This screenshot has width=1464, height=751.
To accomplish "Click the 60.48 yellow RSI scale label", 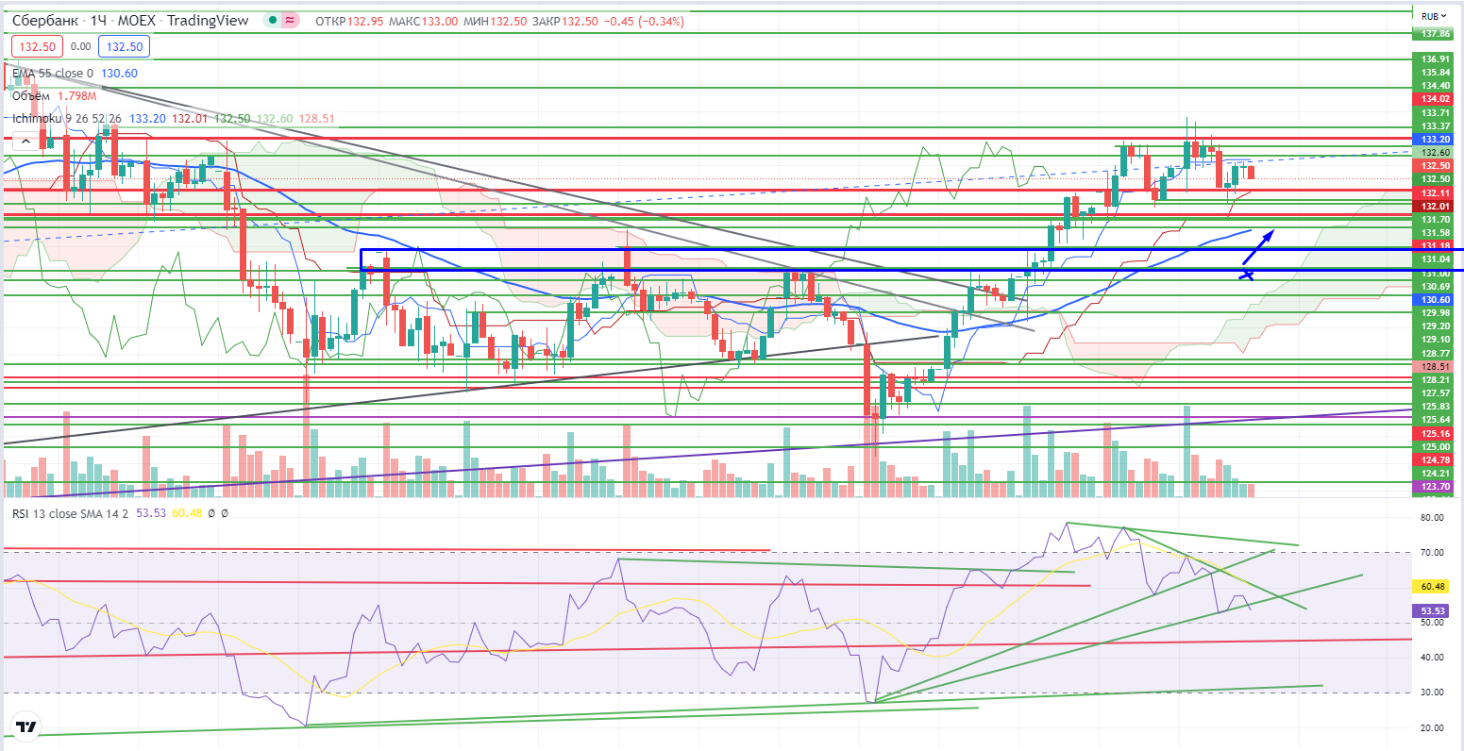I will 1435,587.
